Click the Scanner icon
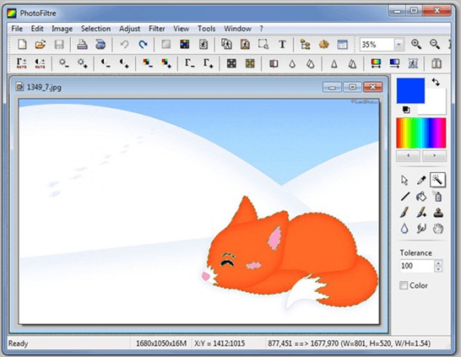The width and height of the screenshot is (461, 357). coord(100,45)
